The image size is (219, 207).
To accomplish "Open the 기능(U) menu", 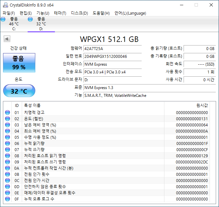I will [43, 13].
